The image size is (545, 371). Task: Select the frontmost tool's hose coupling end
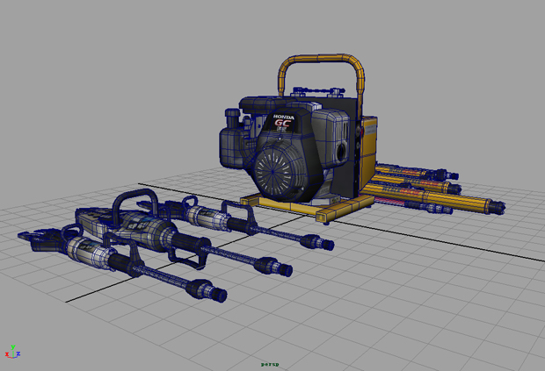(207, 291)
